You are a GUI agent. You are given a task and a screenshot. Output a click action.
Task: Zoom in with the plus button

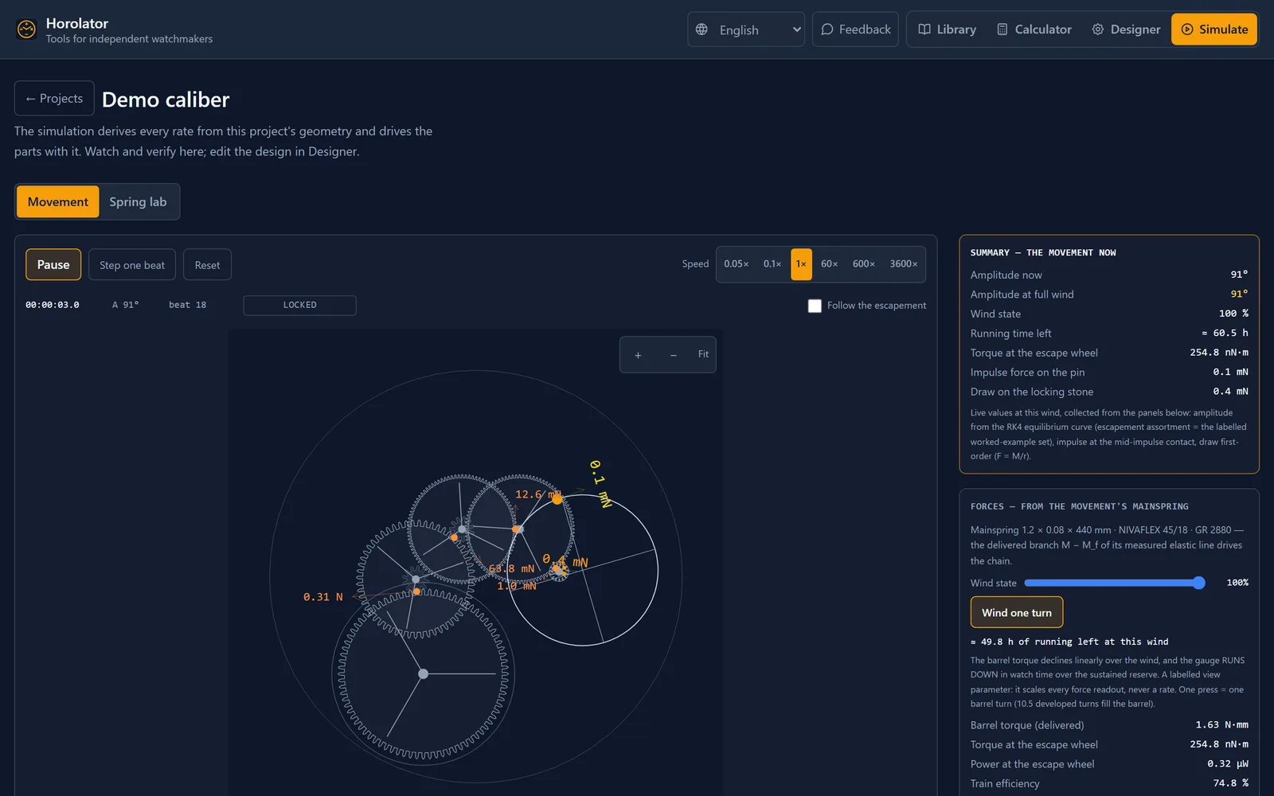638,355
